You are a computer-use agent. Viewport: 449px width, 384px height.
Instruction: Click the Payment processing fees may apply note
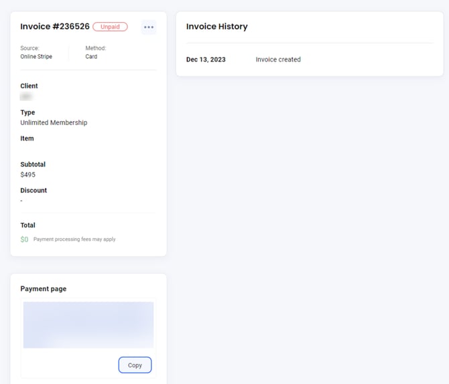(74, 239)
